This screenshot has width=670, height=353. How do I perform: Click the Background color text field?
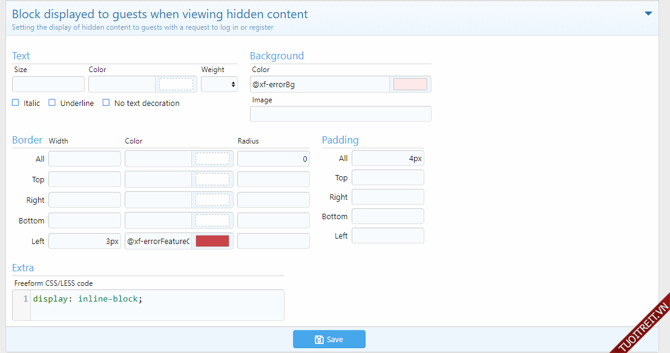click(x=320, y=84)
